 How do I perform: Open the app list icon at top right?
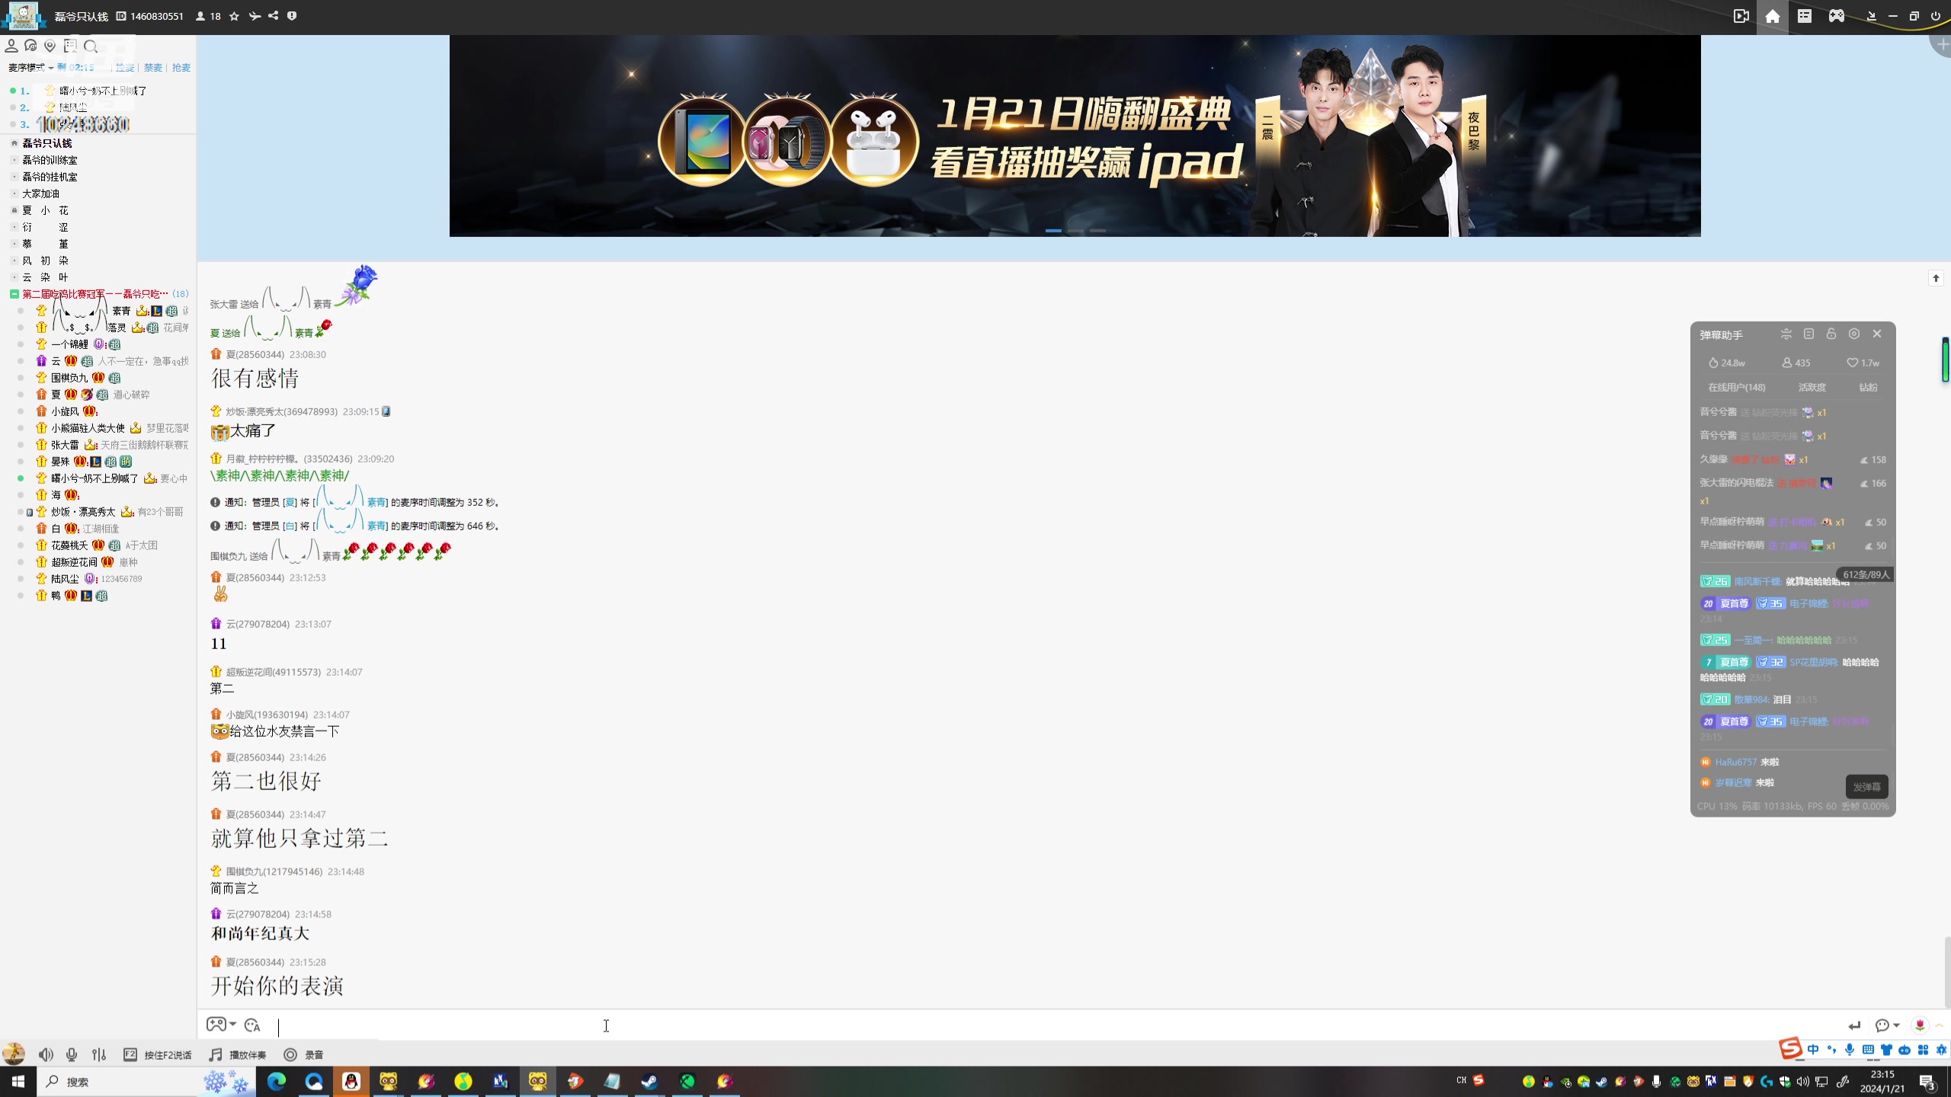[1805, 16]
